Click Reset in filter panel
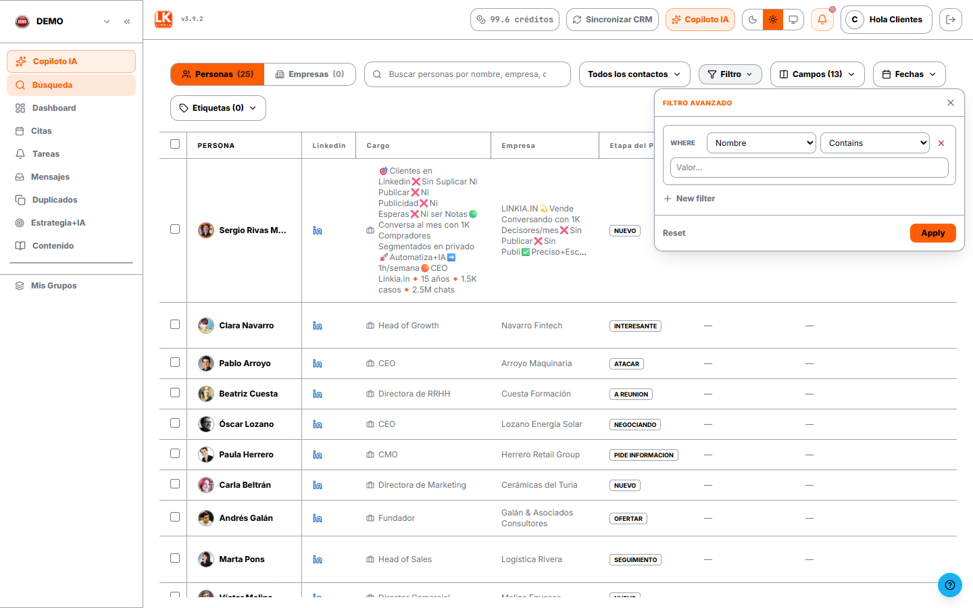Viewport: 973px width, 608px height. [x=674, y=233]
